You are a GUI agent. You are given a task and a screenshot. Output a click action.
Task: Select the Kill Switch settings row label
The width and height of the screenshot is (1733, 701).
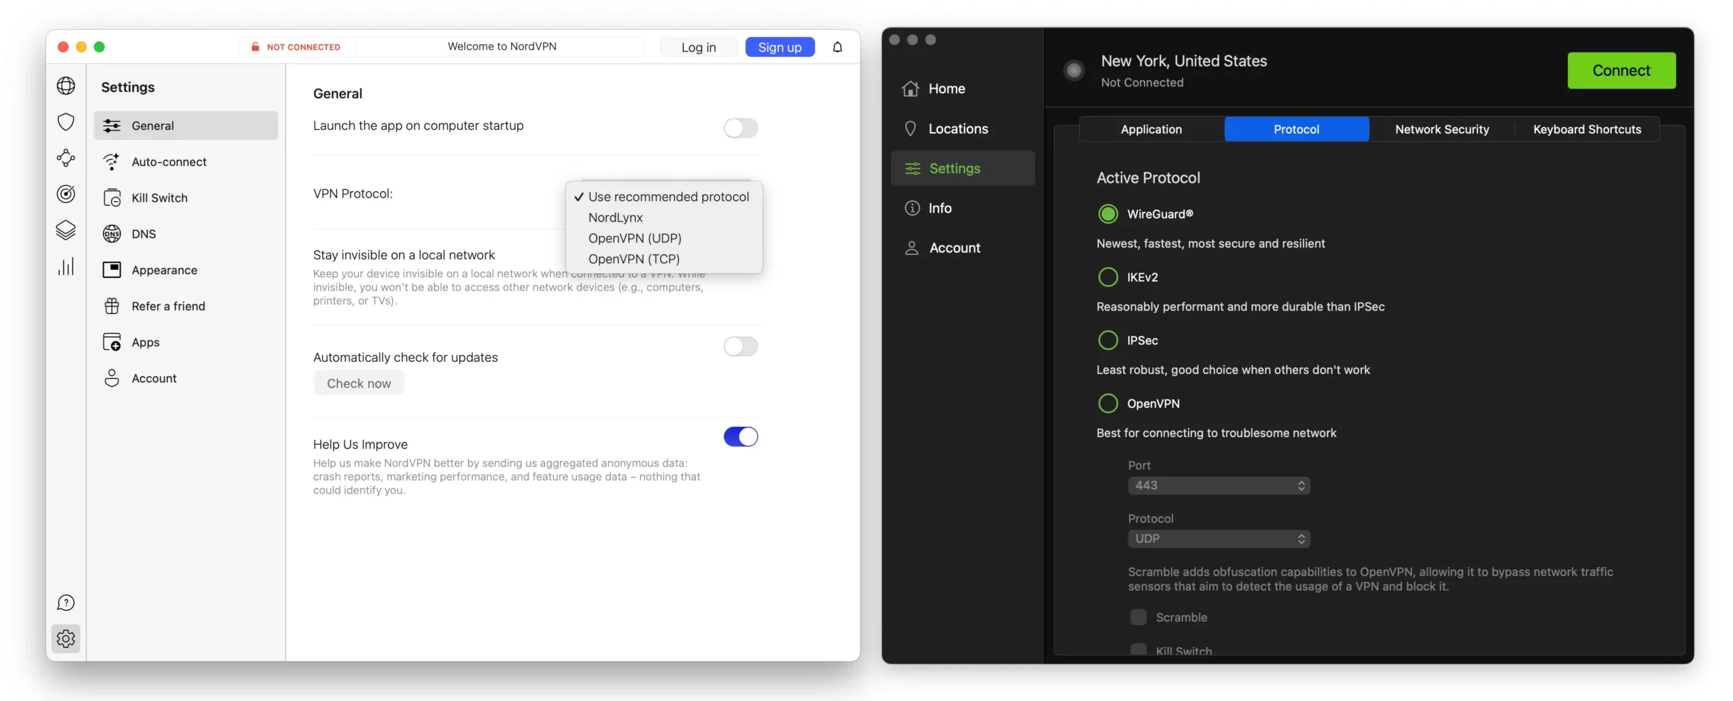(x=160, y=198)
